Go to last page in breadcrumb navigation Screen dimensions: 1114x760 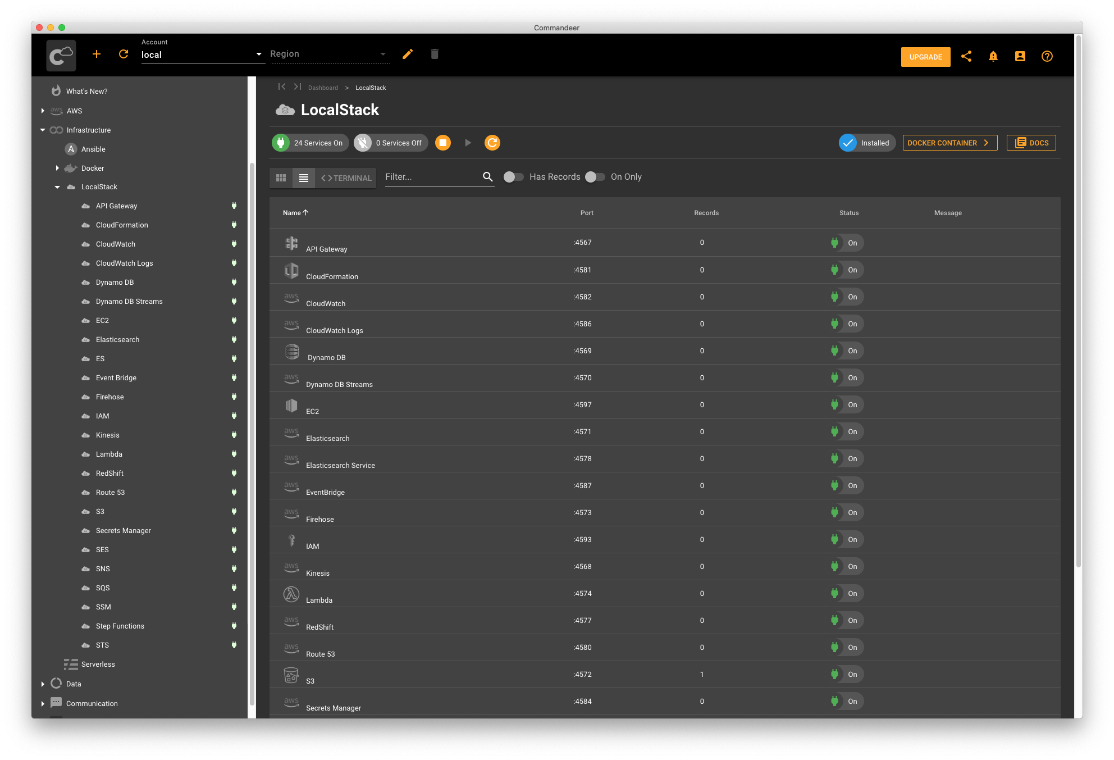(298, 87)
